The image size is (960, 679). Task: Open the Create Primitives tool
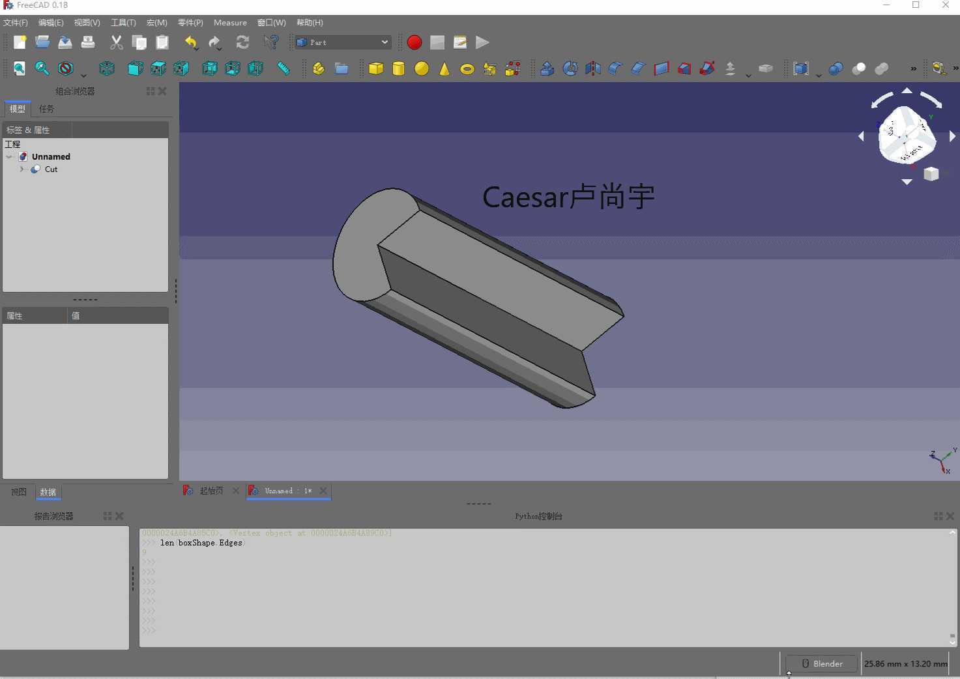pyautogui.click(x=490, y=68)
